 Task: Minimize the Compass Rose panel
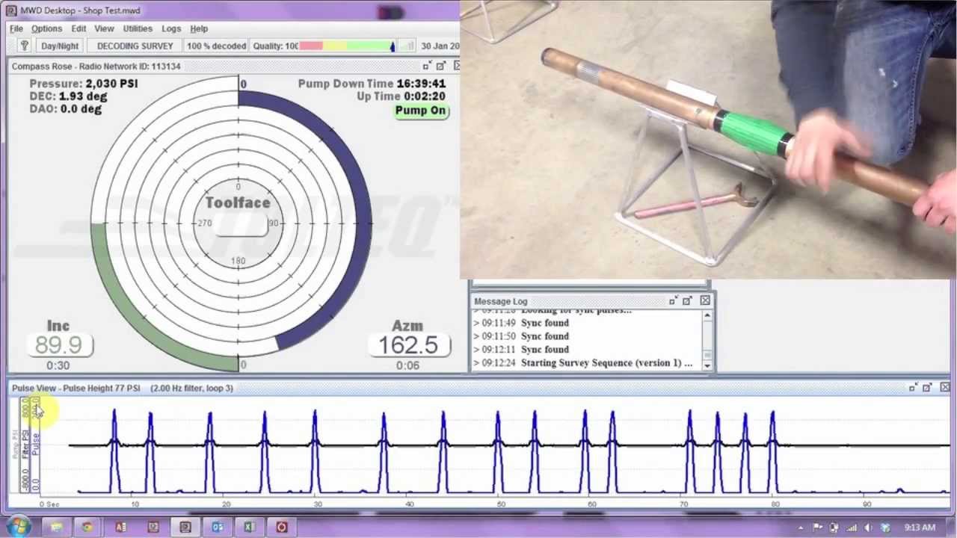coord(427,66)
